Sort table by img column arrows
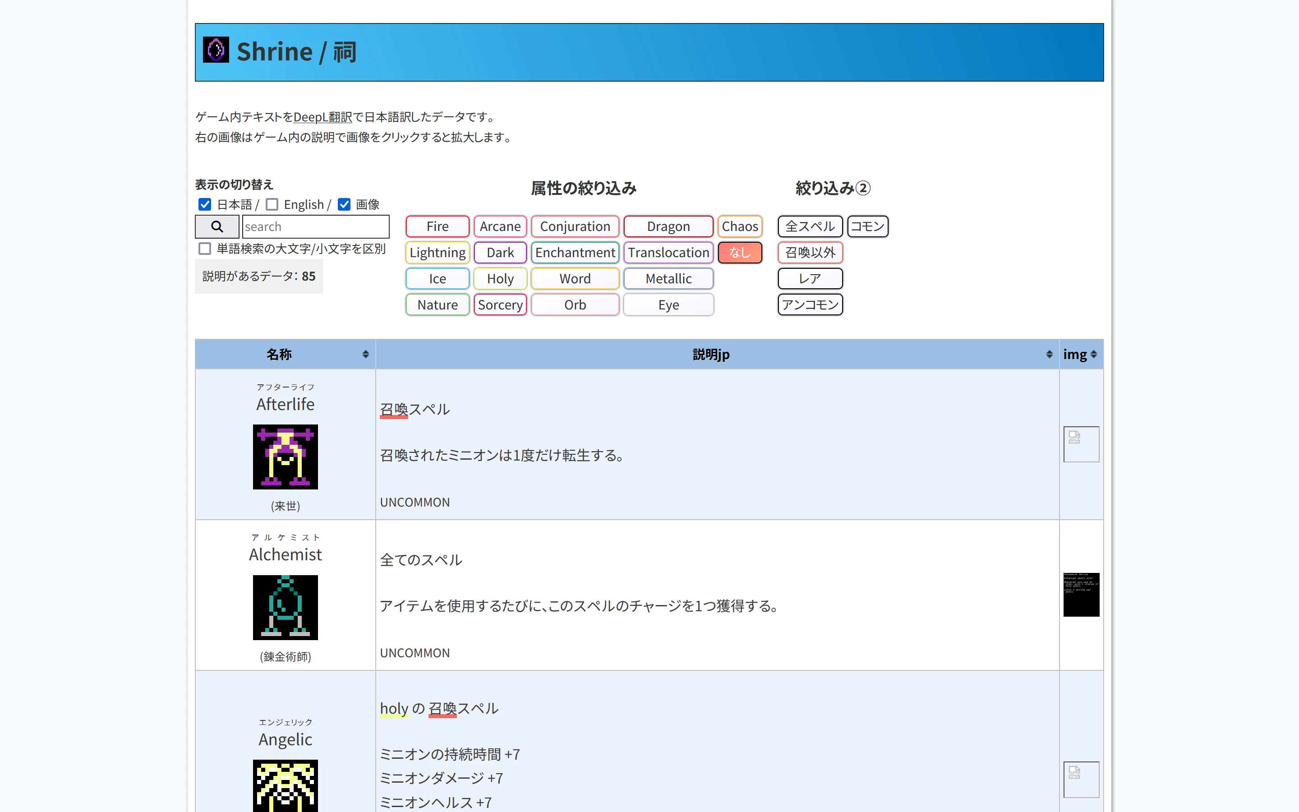The width and height of the screenshot is (1299, 812). click(1093, 355)
